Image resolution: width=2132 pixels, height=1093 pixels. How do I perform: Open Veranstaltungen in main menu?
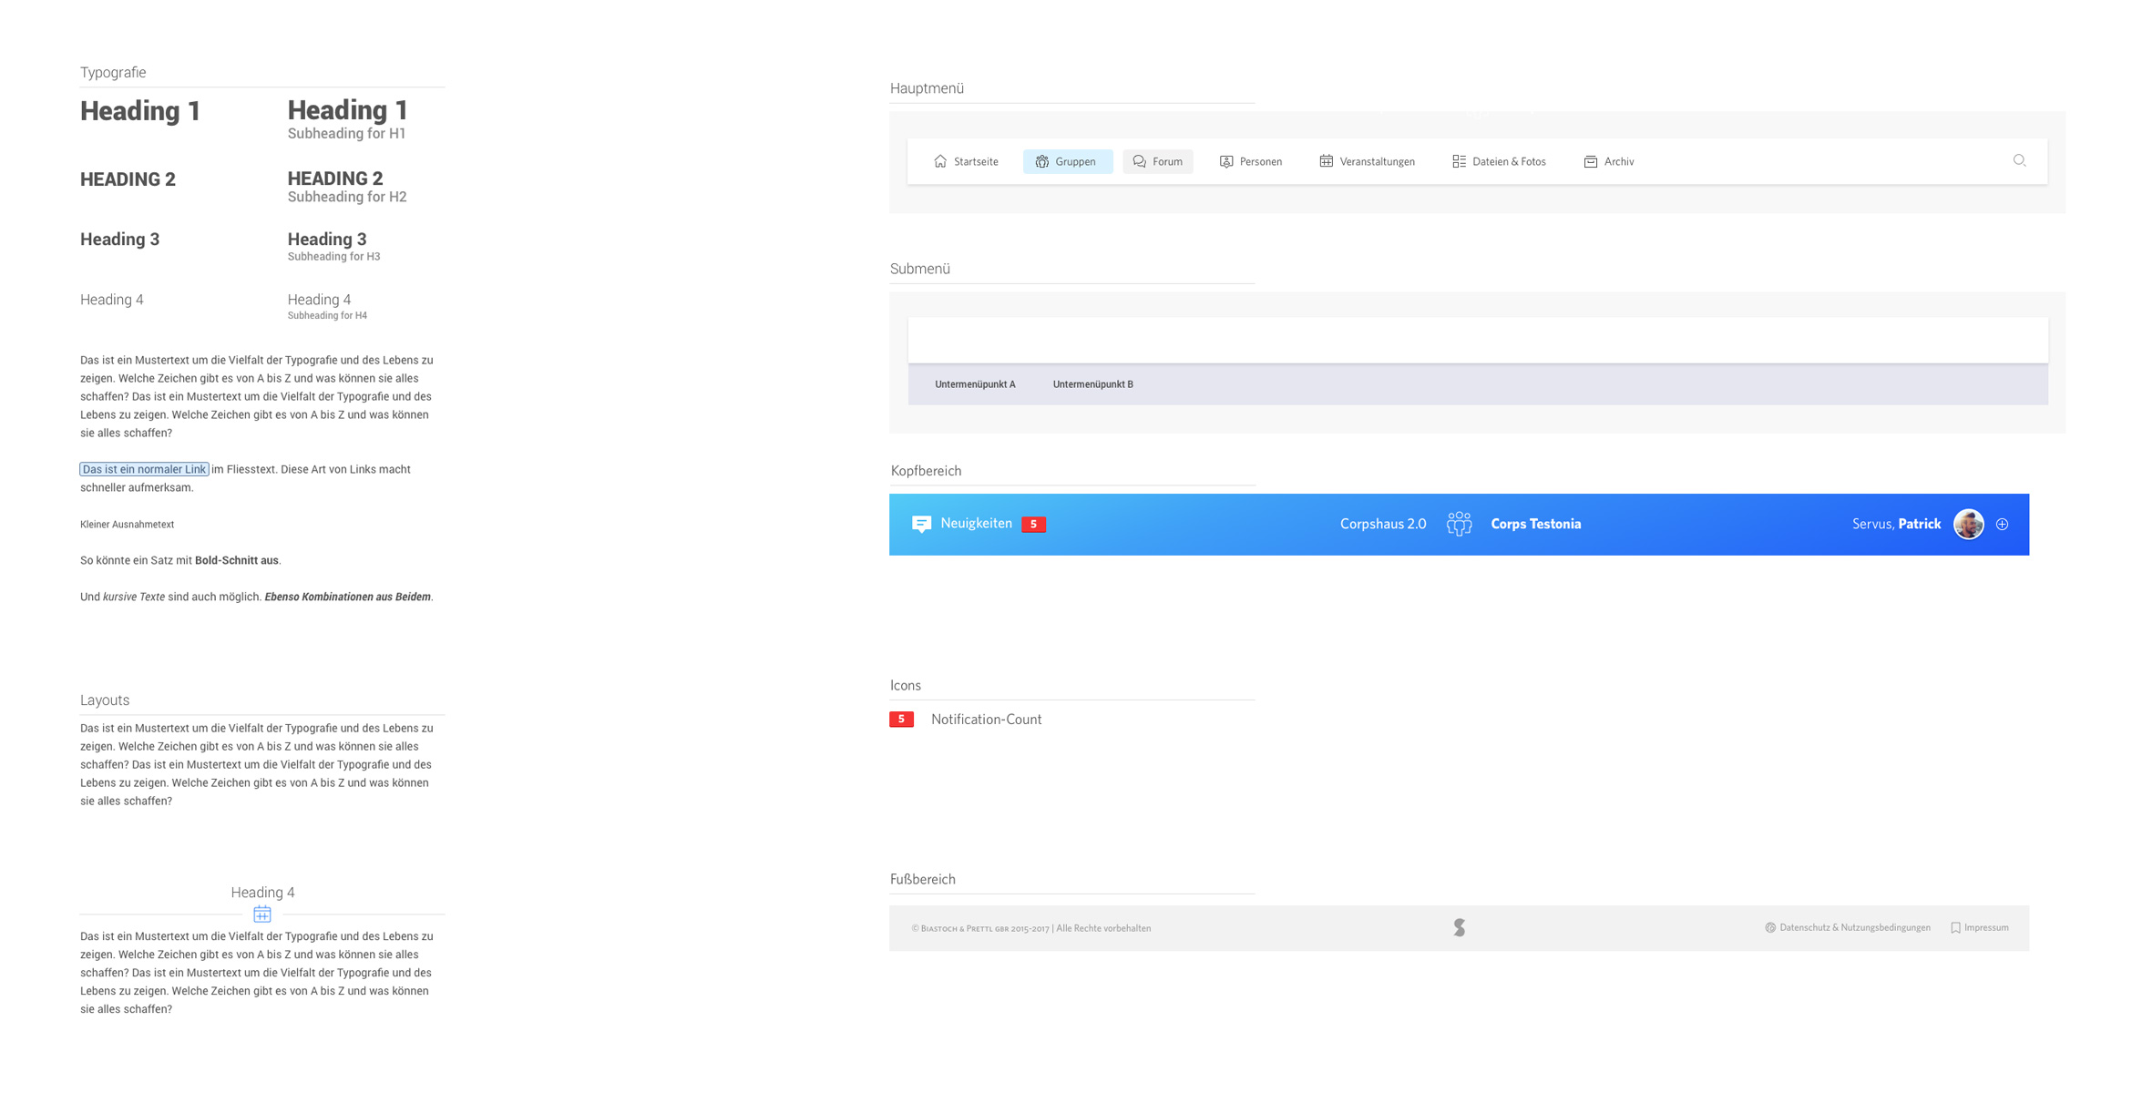pyautogui.click(x=1367, y=162)
